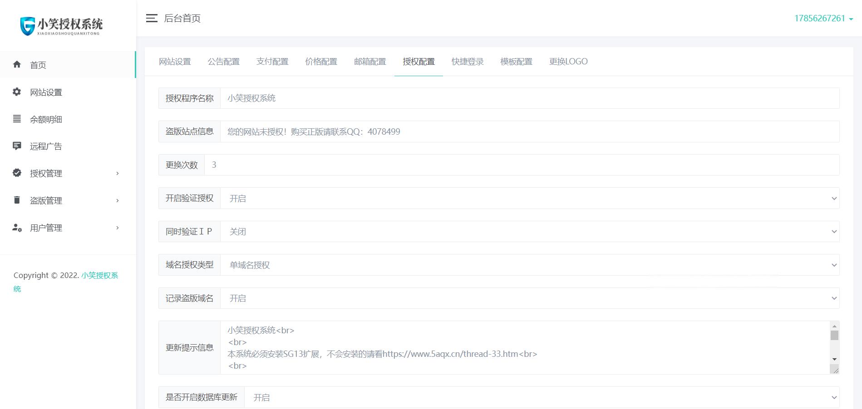Expand the 授权管理 sidebar submenu arrow
The height and width of the screenshot is (409, 862).
click(118, 173)
